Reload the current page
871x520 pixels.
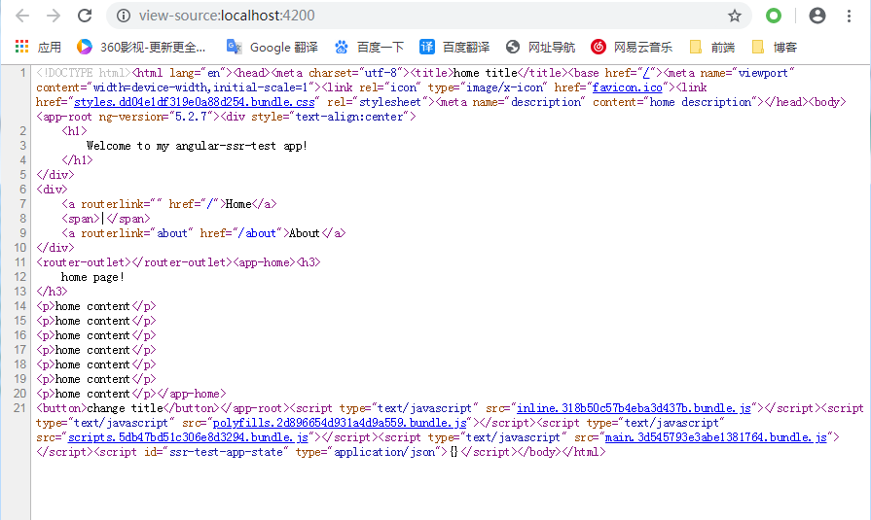click(85, 16)
